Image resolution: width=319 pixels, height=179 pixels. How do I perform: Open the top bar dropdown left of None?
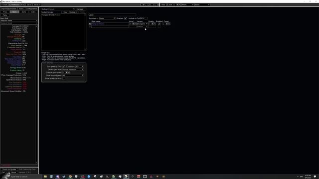click(x=187, y=4)
